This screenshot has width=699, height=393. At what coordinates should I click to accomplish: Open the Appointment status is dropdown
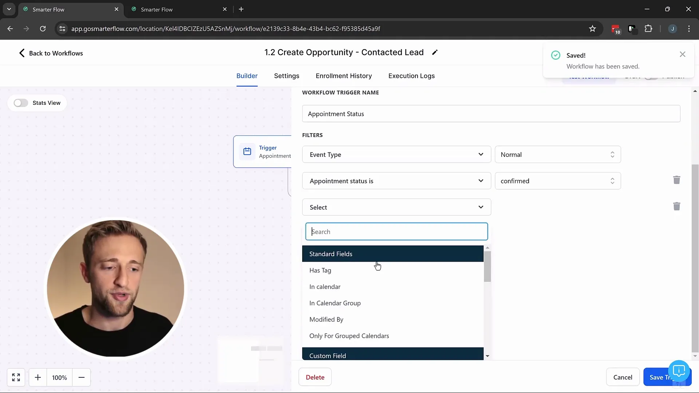click(x=396, y=181)
